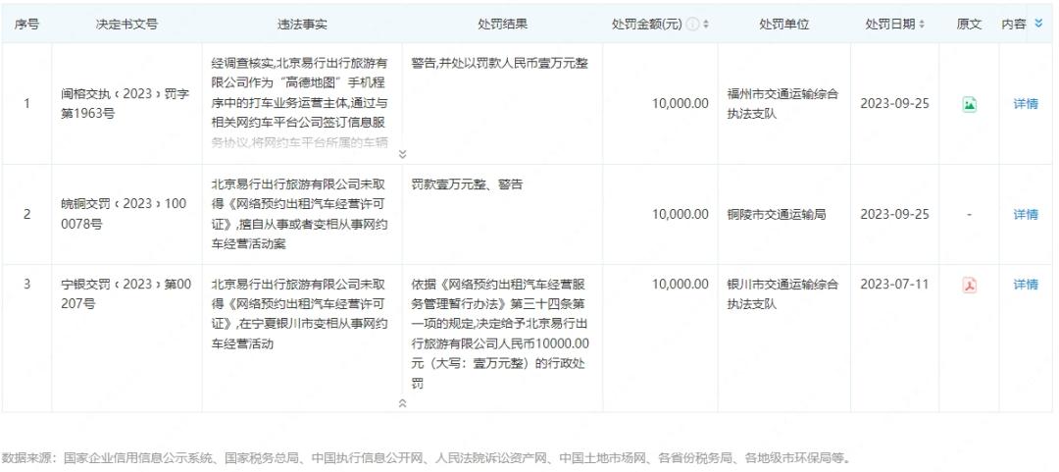Open the PDF original for row 3
The width and height of the screenshot is (1059, 472).
[x=969, y=285]
